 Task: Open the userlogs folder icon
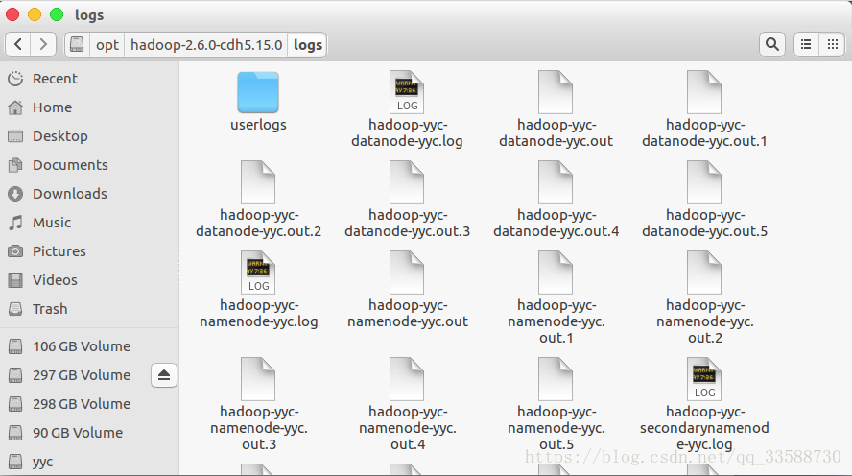[258, 92]
